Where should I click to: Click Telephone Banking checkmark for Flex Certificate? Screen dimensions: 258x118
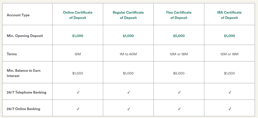tap(179, 92)
